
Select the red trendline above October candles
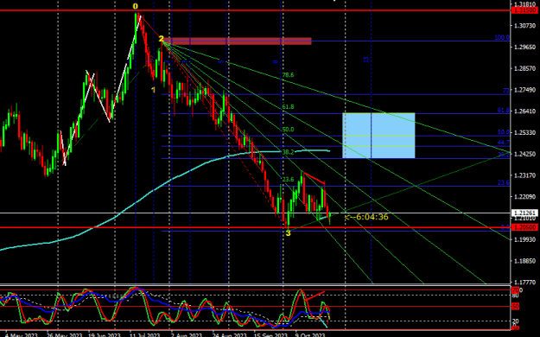tap(314, 178)
